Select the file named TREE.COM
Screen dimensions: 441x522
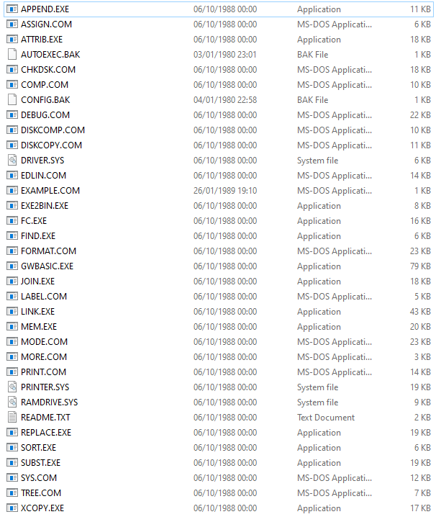[41, 493]
